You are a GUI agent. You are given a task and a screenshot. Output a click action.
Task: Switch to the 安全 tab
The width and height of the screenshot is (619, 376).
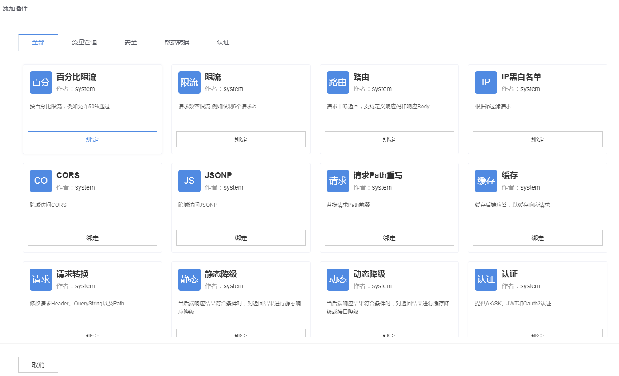click(x=131, y=43)
